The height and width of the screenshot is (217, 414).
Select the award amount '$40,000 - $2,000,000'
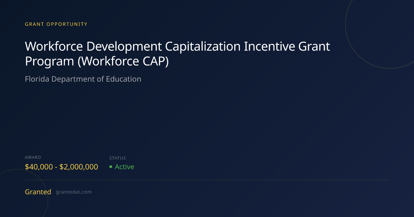point(61,167)
